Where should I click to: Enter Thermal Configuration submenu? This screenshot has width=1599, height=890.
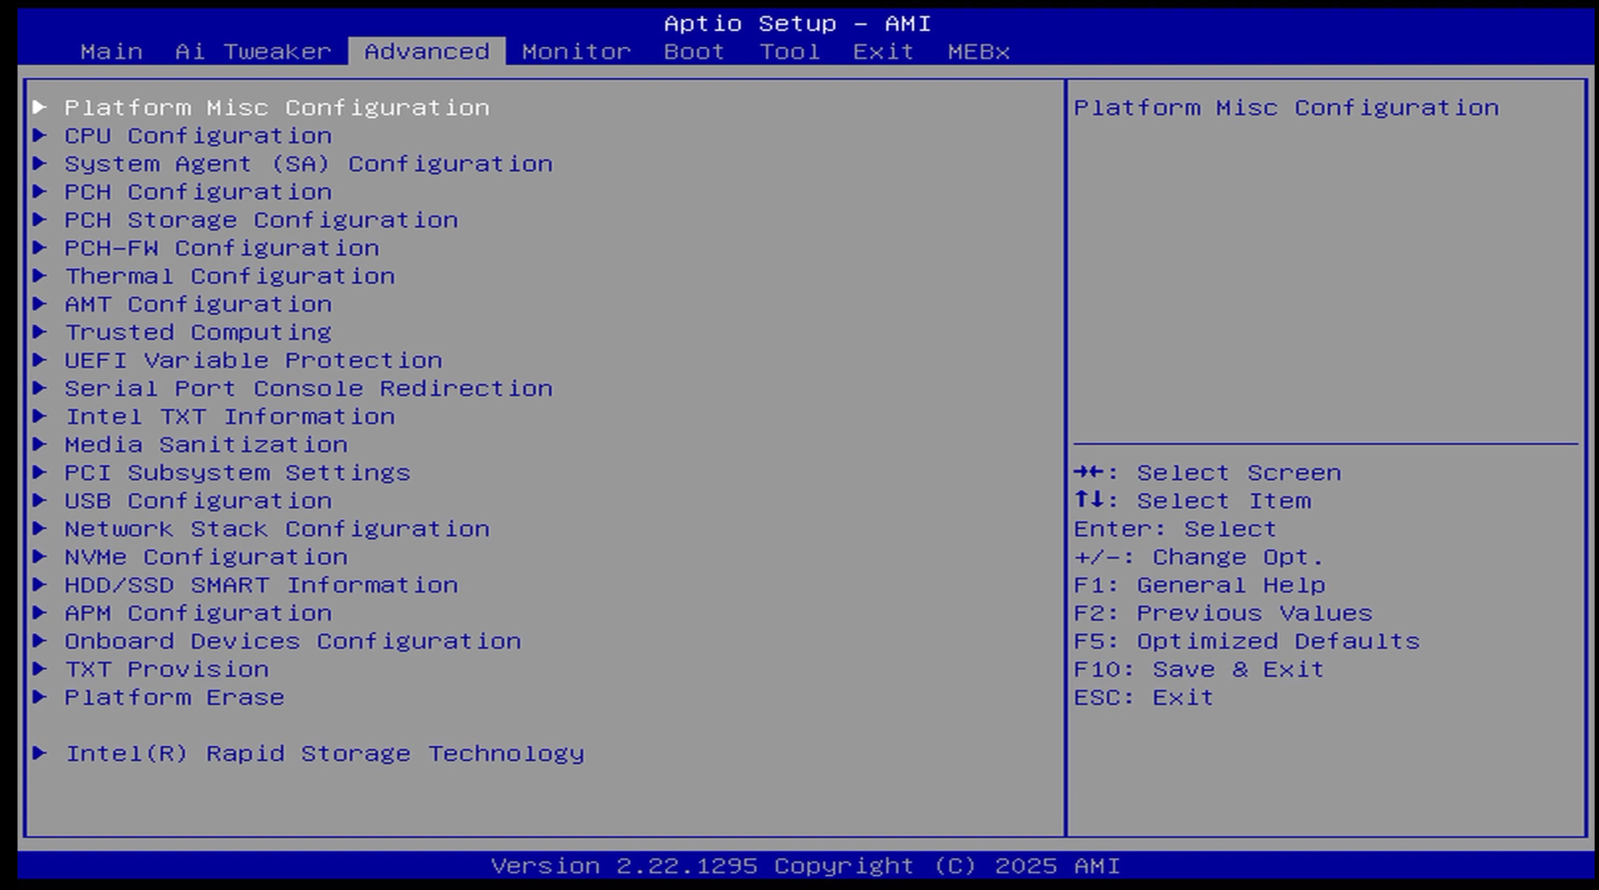pyautogui.click(x=229, y=276)
